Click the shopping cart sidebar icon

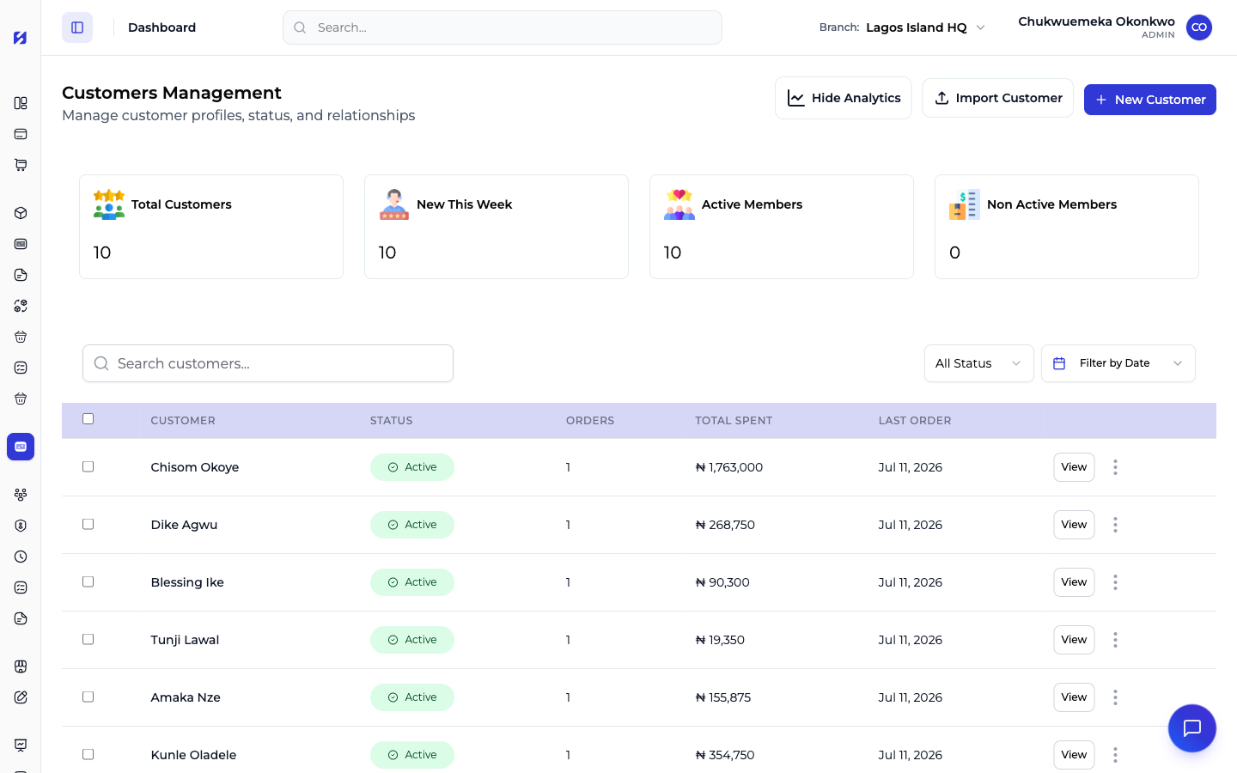[x=21, y=165]
